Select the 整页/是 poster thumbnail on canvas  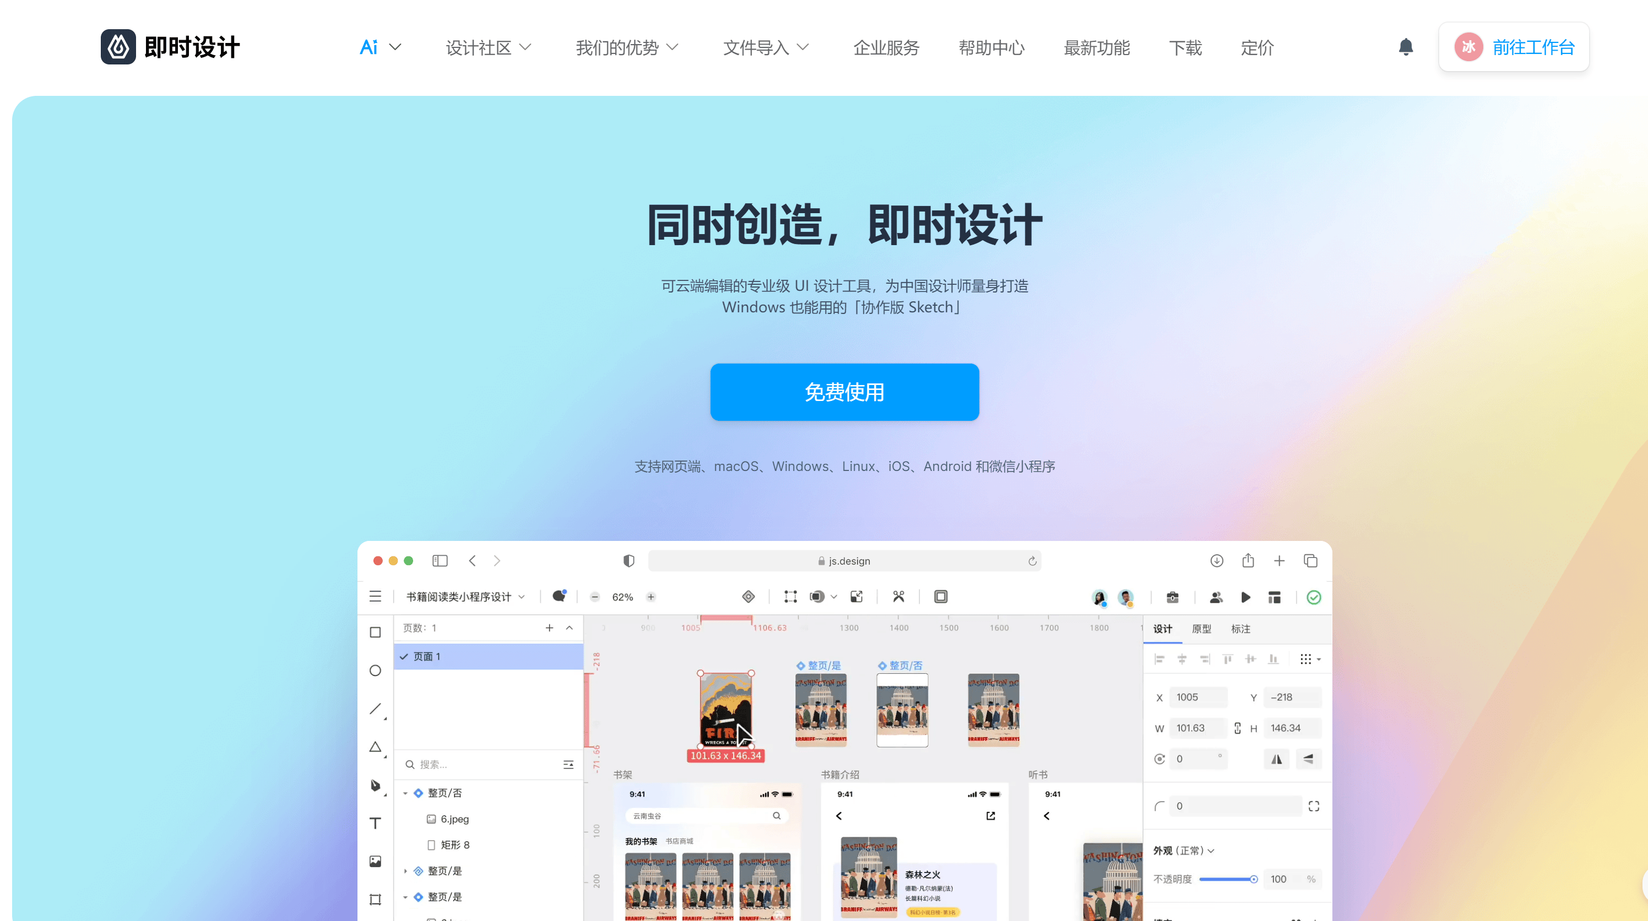(821, 710)
